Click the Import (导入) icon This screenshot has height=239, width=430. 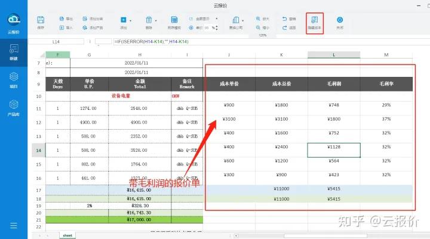(62, 27)
